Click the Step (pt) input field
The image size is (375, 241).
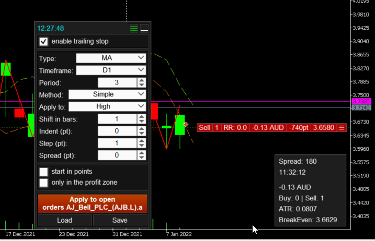[117, 143]
